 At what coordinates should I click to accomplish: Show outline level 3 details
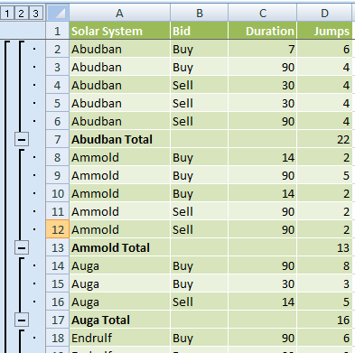pyautogui.click(x=35, y=14)
